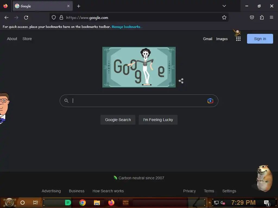Launch Chrome from the taskbar

[x=83, y=203]
